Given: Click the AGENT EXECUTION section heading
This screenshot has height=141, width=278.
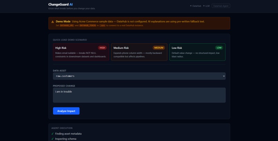Looking at the screenshot, I should coord(62,128).
